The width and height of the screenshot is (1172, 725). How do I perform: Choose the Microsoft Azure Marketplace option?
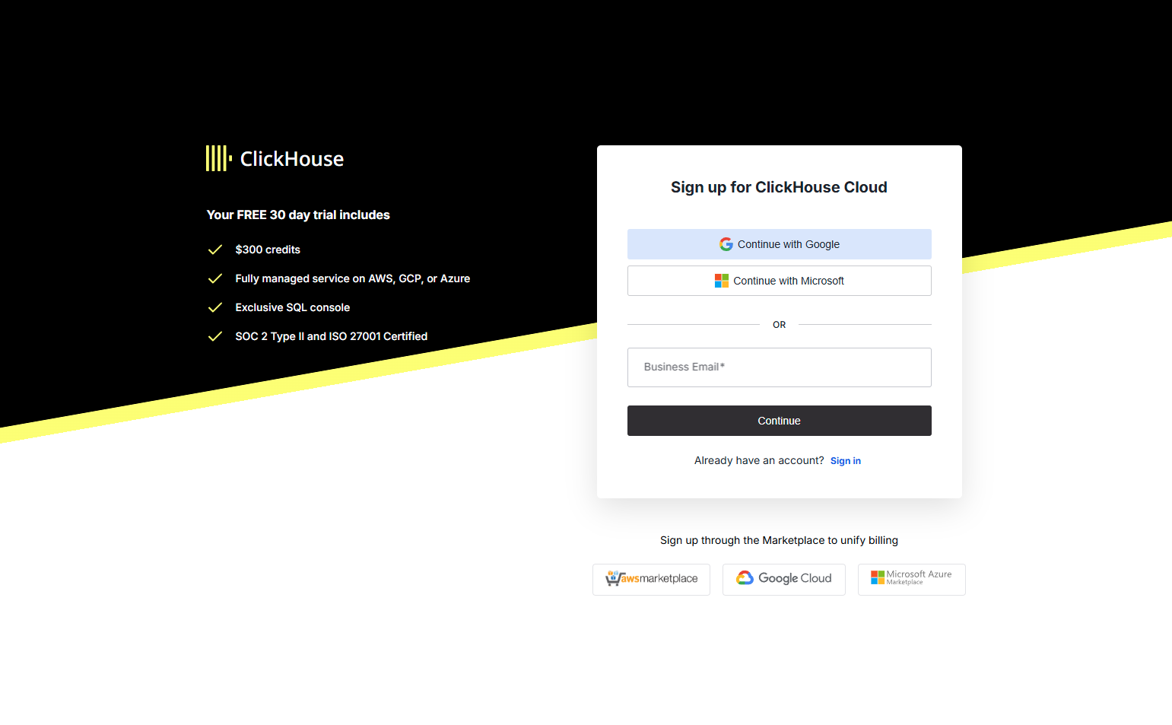pos(911,579)
